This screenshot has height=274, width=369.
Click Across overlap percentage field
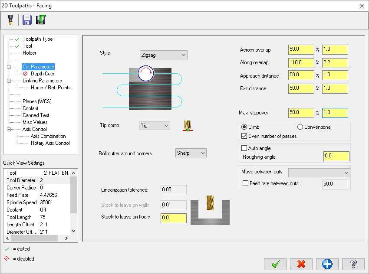coord(301,49)
